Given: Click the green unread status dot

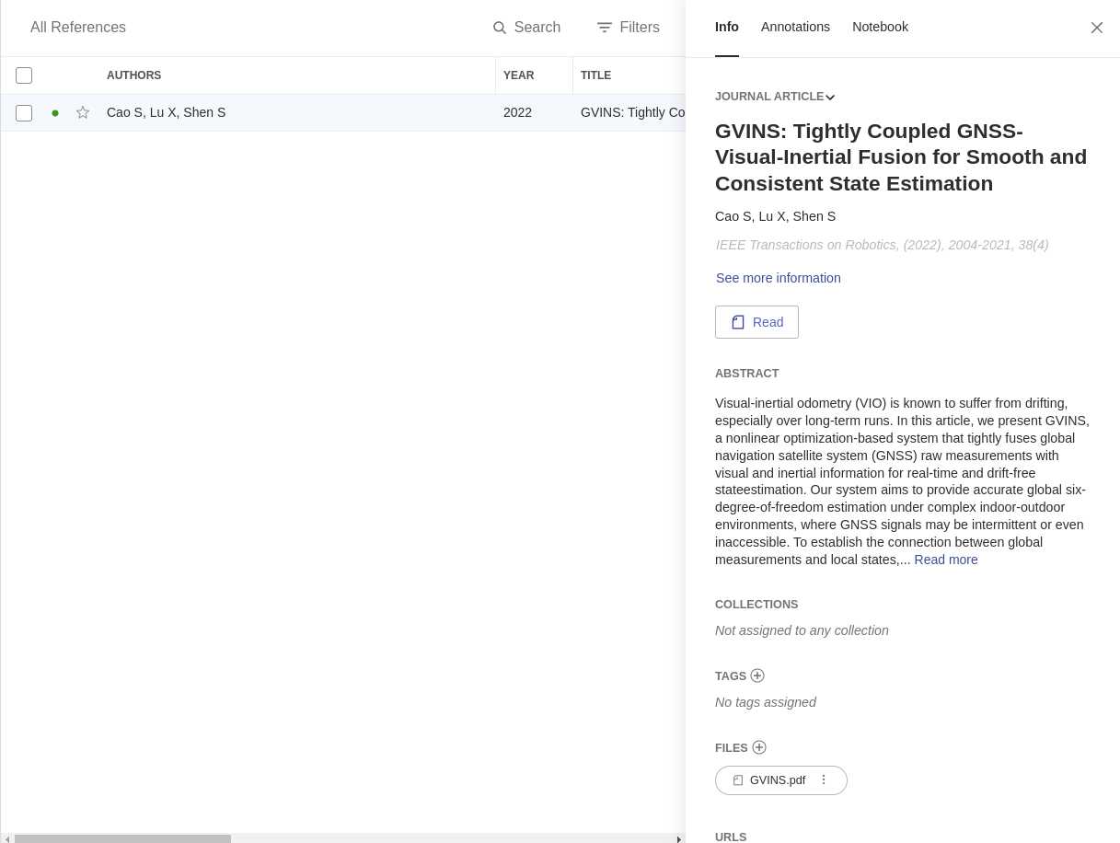Looking at the screenshot, I should [x=55, y=112].
